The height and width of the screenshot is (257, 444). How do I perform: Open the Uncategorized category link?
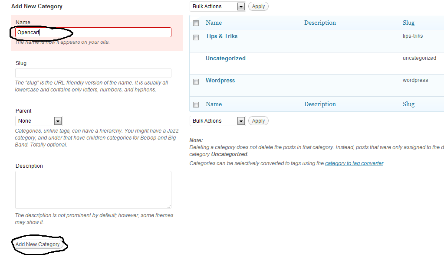coord(225,59)
